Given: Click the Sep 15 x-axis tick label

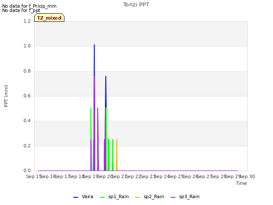Looking at the screenshot, I should pyautogui.click(x=34, y=176).
